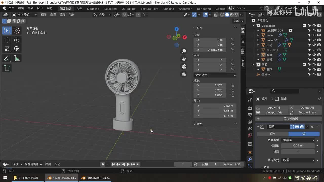
Task: Toggle viewport overlays button
Action: tap(205, 15)
